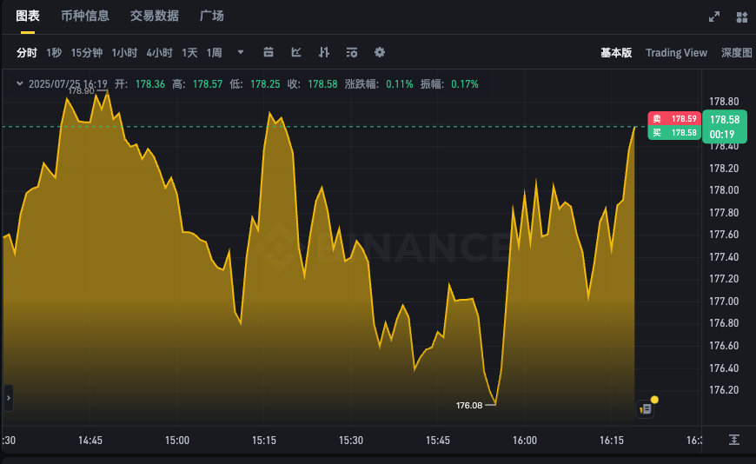Switch to 深度图 depth chart
This screenshot has height=464, width=756.
[736, 53]
